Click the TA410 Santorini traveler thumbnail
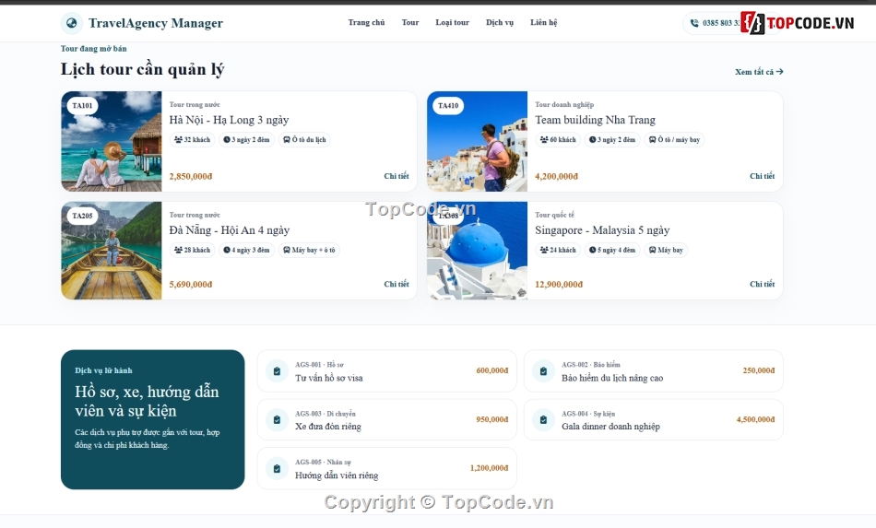This screenshot has width=876, height=528. (x=477, y=141)
